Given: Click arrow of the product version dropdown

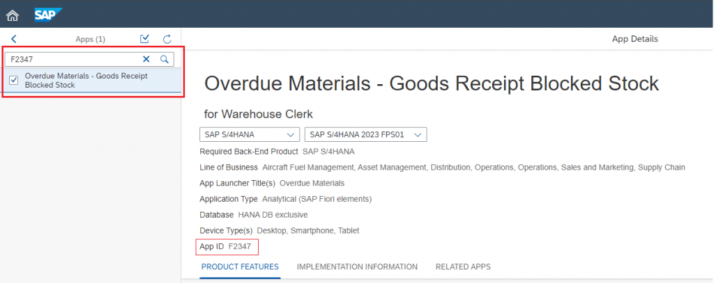Looking at the screenshot, I should point(417,135).
